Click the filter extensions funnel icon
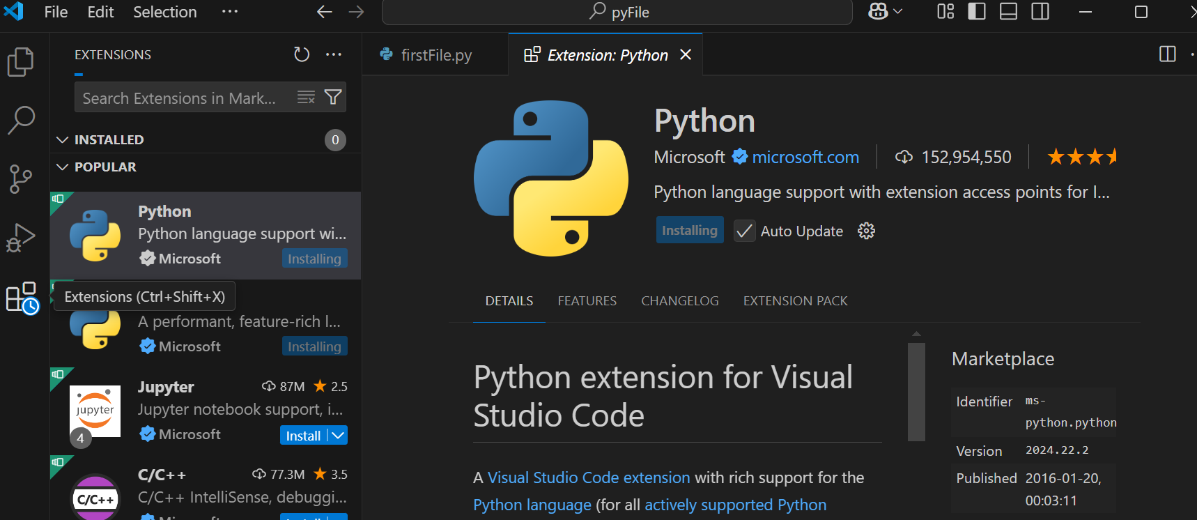Viewport: 1197px width, 520px height. pyautogui.click(x=333, y=98)
